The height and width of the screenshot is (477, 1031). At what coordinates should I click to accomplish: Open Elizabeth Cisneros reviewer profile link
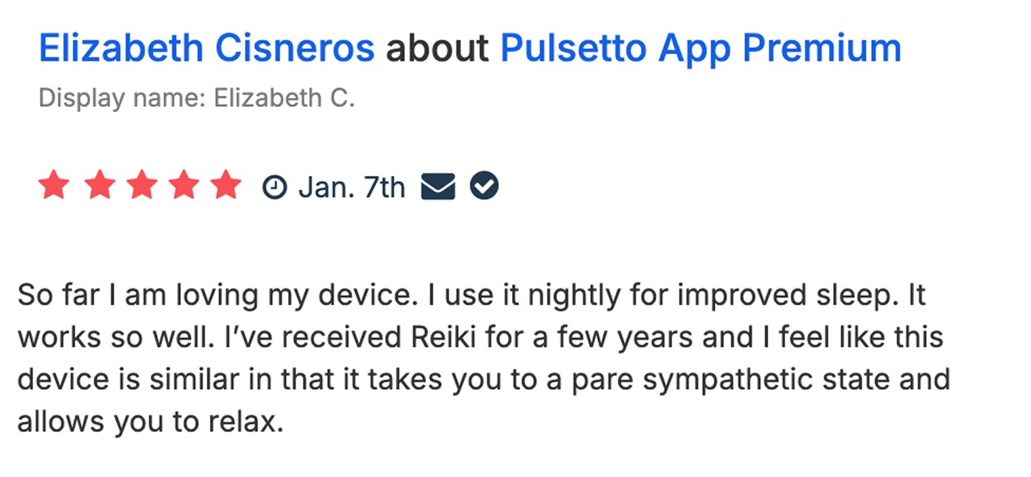click(206, 49)
